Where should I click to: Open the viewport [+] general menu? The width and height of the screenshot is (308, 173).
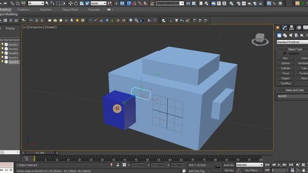point(25,27)
